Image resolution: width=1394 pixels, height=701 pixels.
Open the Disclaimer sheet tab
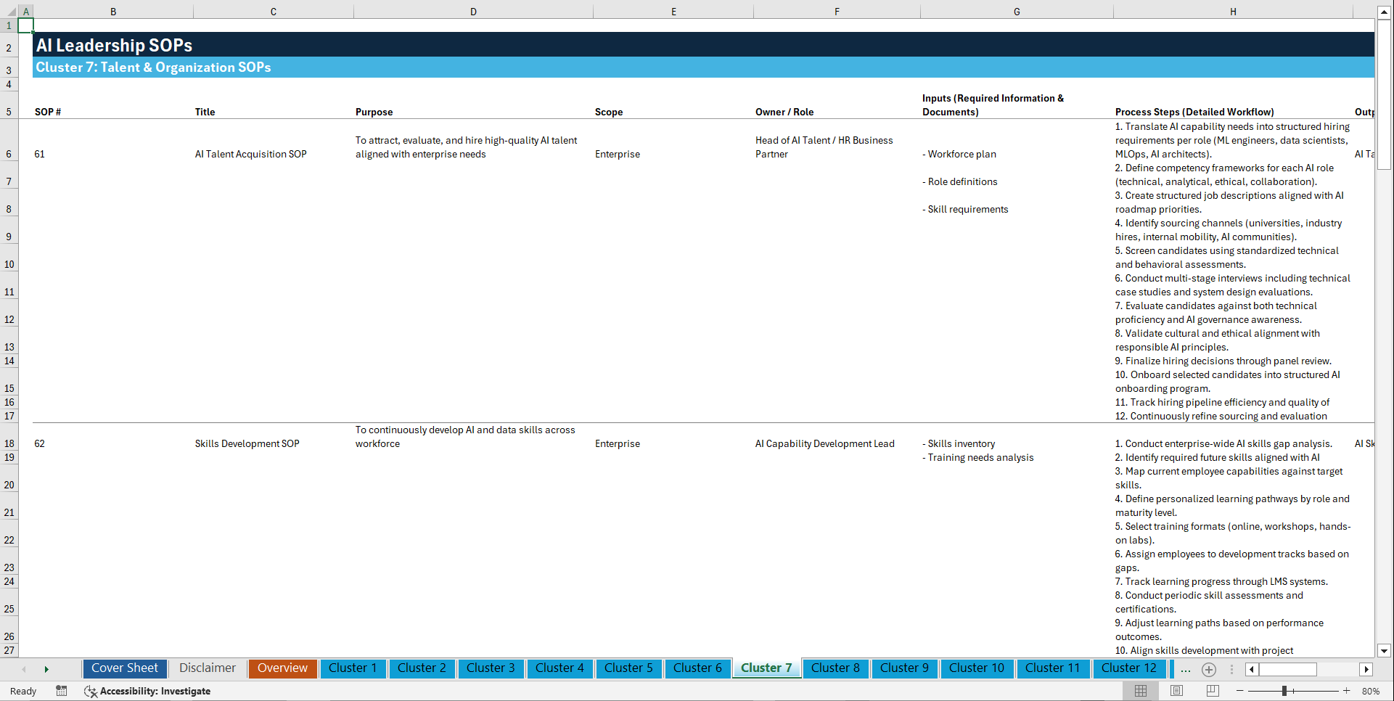[x=208, y=668]
